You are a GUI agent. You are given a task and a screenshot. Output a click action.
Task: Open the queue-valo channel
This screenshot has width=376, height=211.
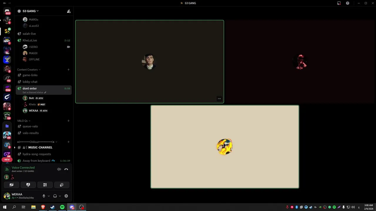pos(43,126)
